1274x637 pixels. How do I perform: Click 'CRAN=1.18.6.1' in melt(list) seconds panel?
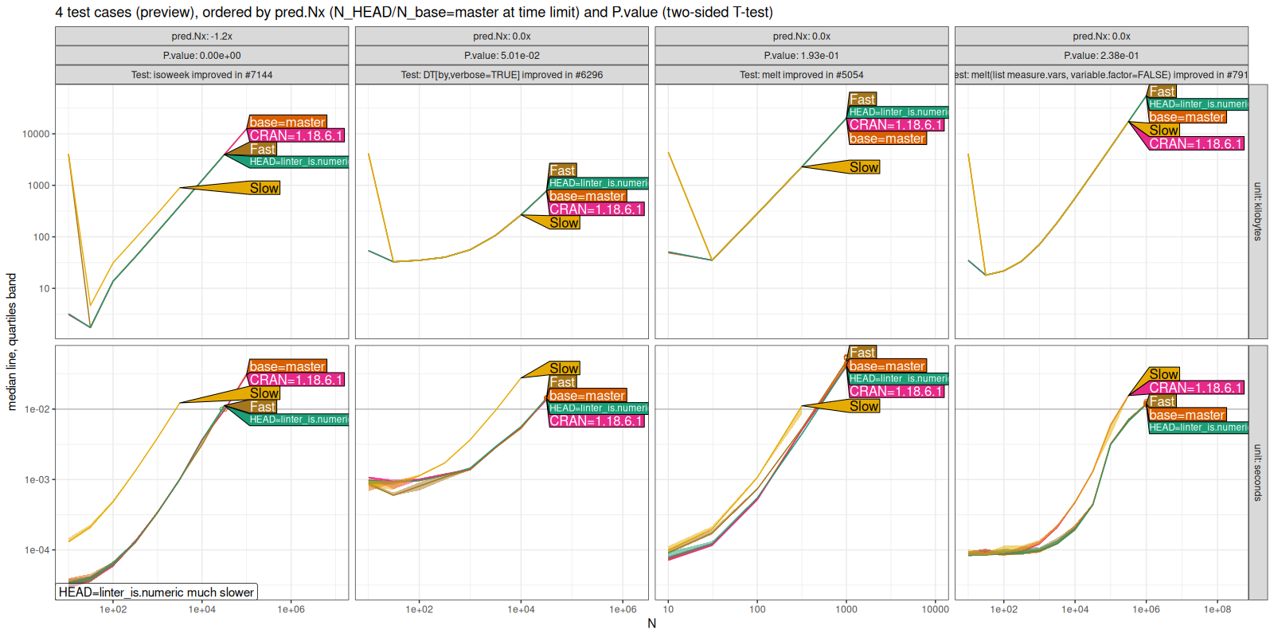[1196, 388]
